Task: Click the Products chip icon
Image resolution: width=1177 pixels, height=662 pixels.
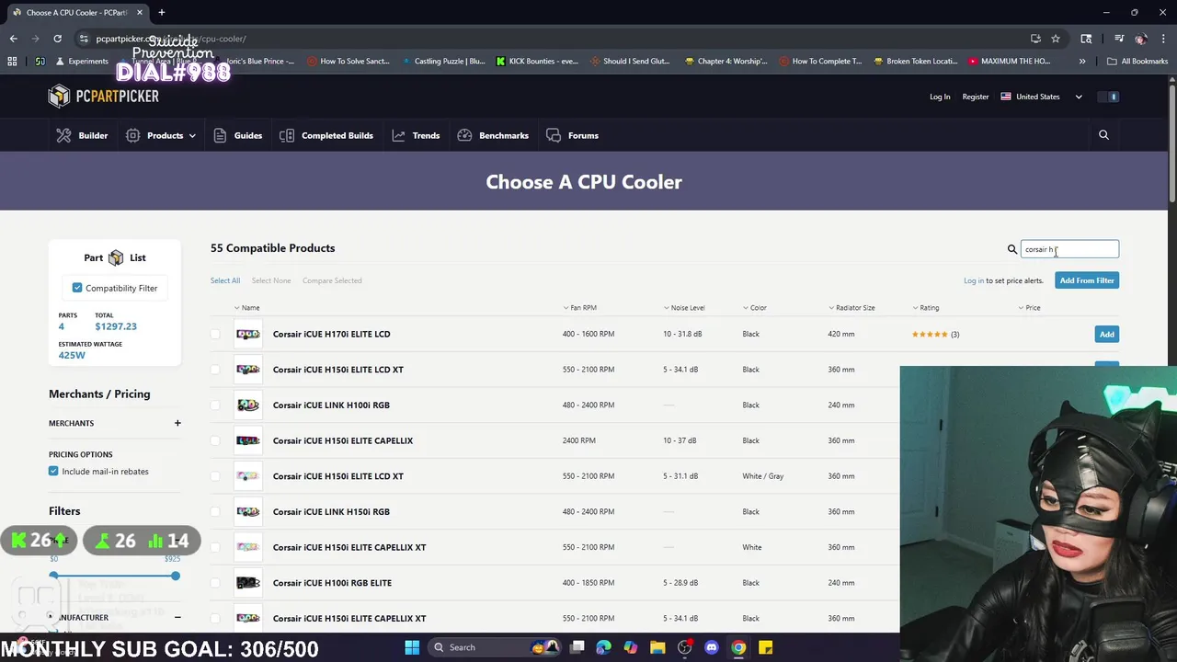Action: 132,135
